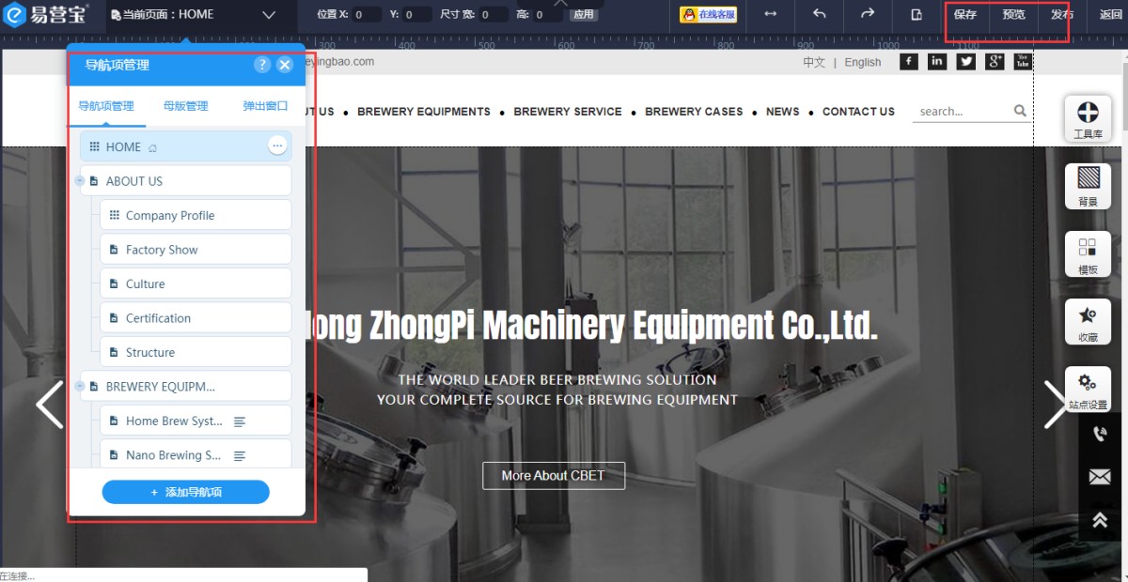1128x582 pixels.
Task: Click the 返回 return button
Action: [x=1111, y=14]
